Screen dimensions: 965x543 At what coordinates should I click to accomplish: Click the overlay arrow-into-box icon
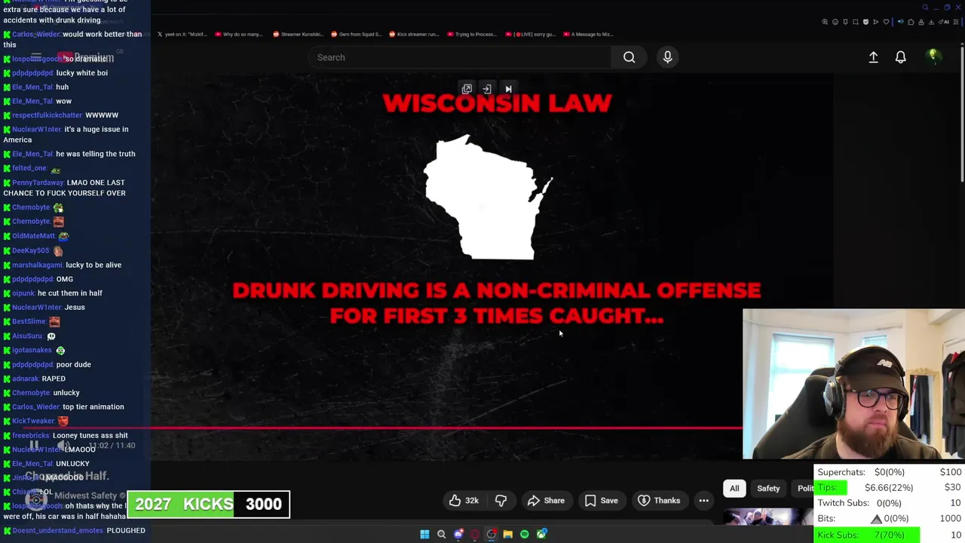(487, 89)
